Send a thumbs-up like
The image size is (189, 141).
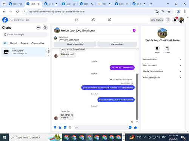click(136, 127)
